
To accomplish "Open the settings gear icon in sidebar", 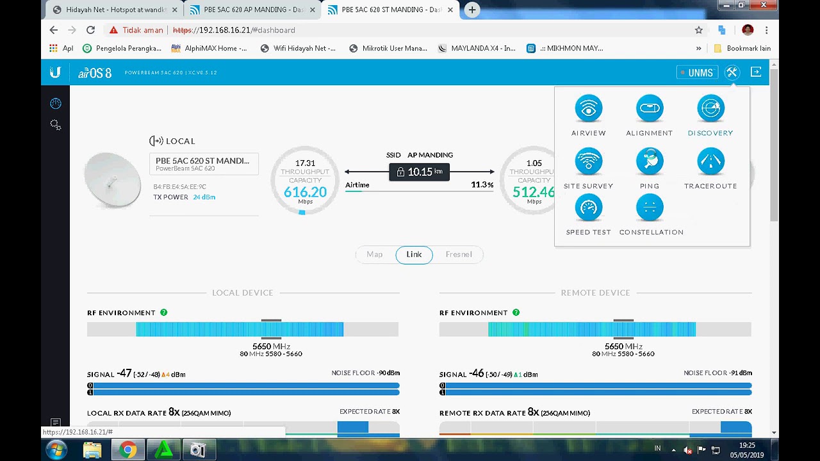I will pyautogui.click(x=56, y=125).
